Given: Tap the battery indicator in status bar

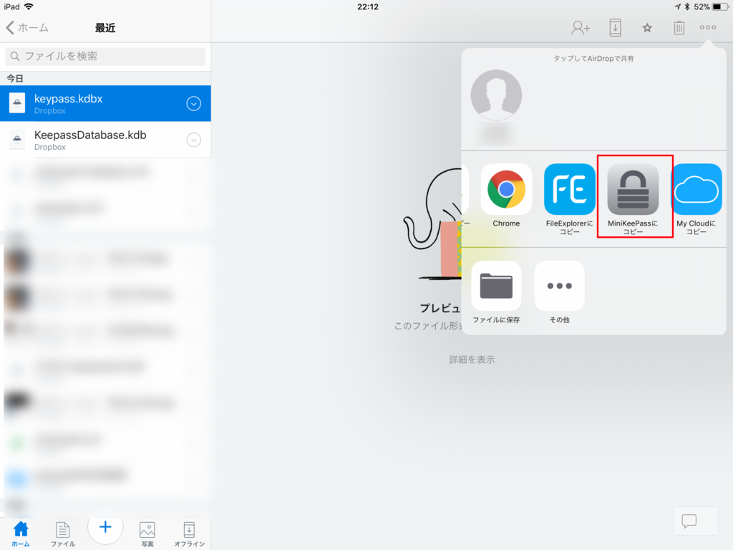Looking at the screenshot, I should [719, 6].
